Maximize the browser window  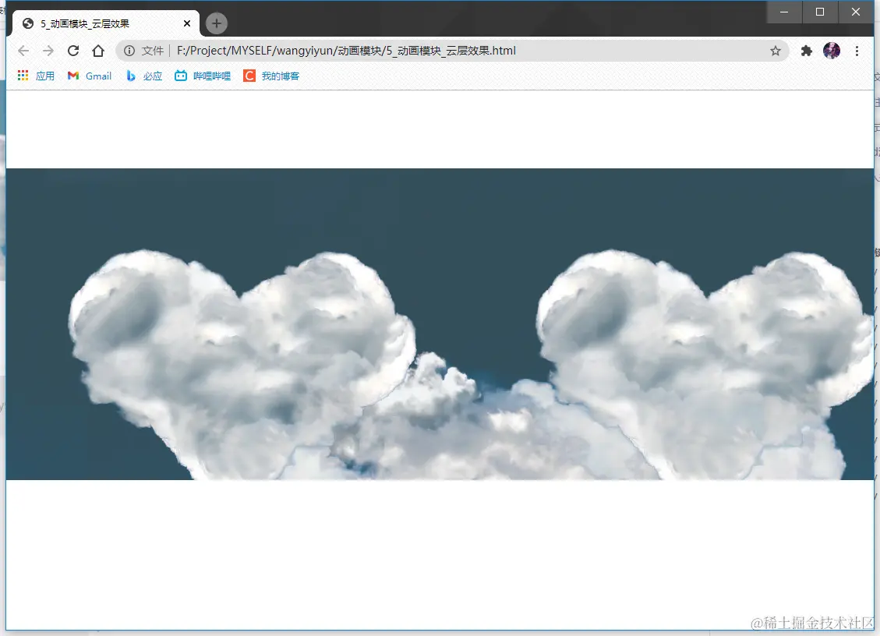click(x=820, y=12)
